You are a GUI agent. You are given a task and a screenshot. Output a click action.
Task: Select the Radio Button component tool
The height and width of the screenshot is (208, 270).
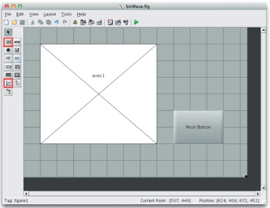pos(8,50)
